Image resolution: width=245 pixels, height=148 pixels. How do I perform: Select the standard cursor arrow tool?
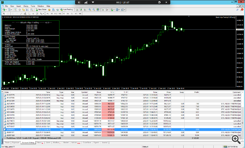coord(4,14)
